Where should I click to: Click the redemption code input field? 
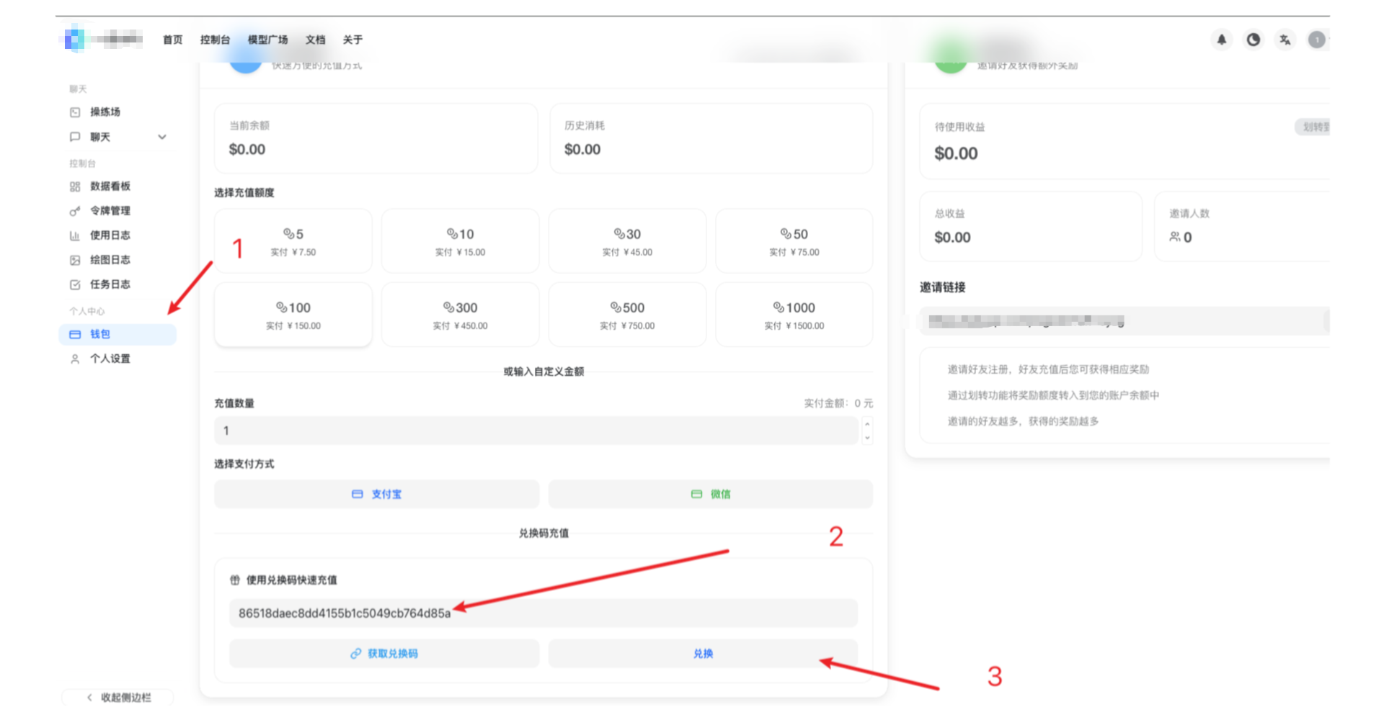[x=543, y=613]
